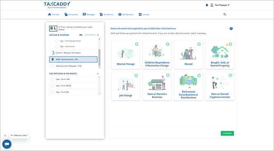Open the Tax Payments tab

tap(126, 14)
